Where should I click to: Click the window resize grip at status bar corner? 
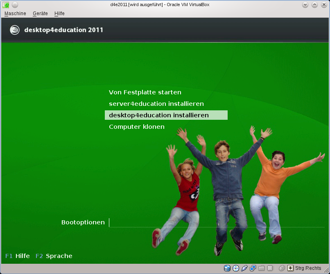point(326,270)
